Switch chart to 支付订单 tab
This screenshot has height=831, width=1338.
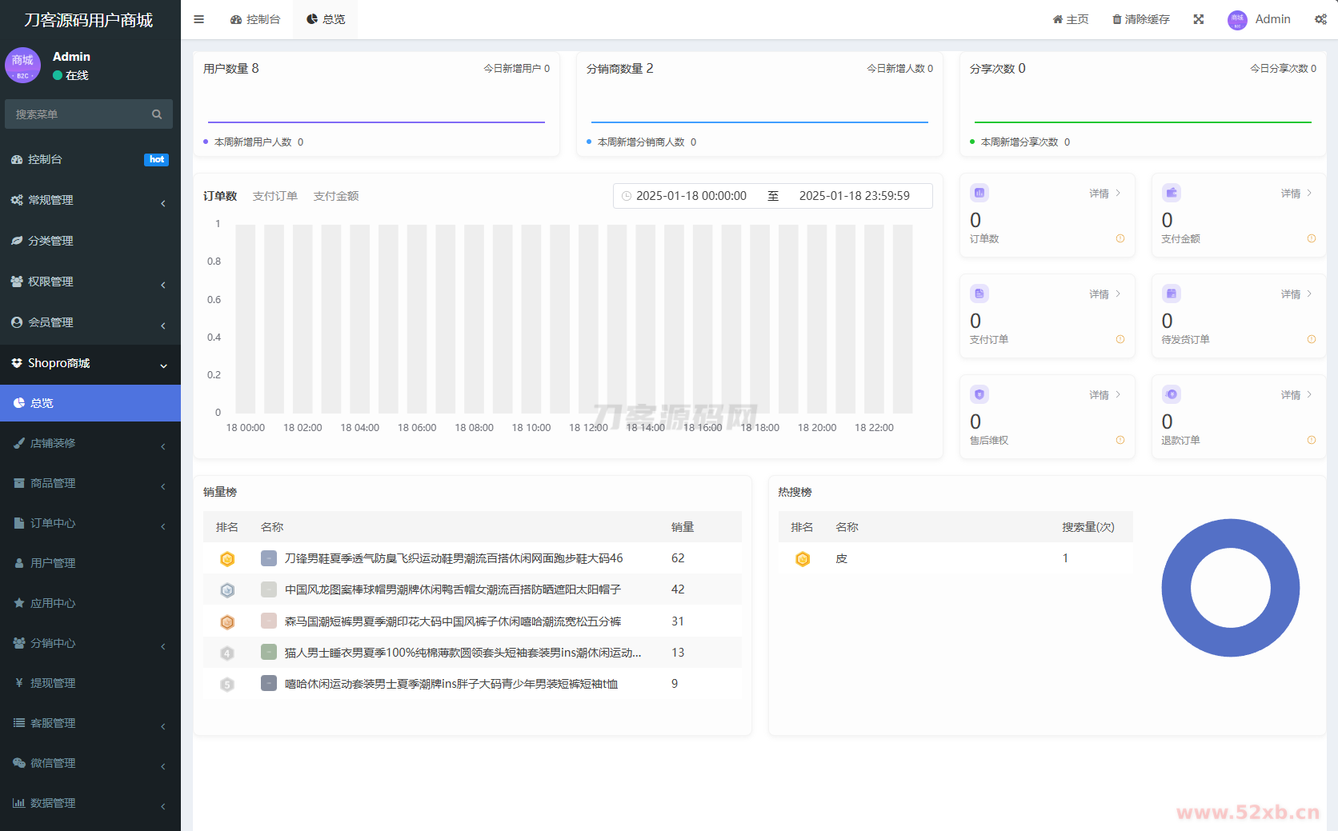coord(274,196)
